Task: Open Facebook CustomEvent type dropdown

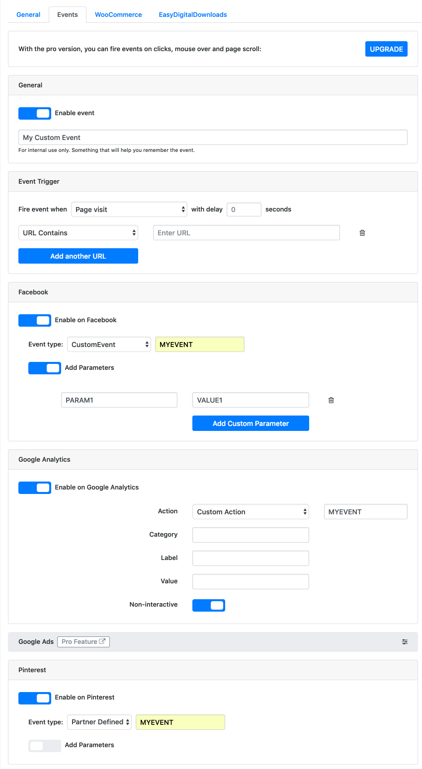Action: point(109,345)
